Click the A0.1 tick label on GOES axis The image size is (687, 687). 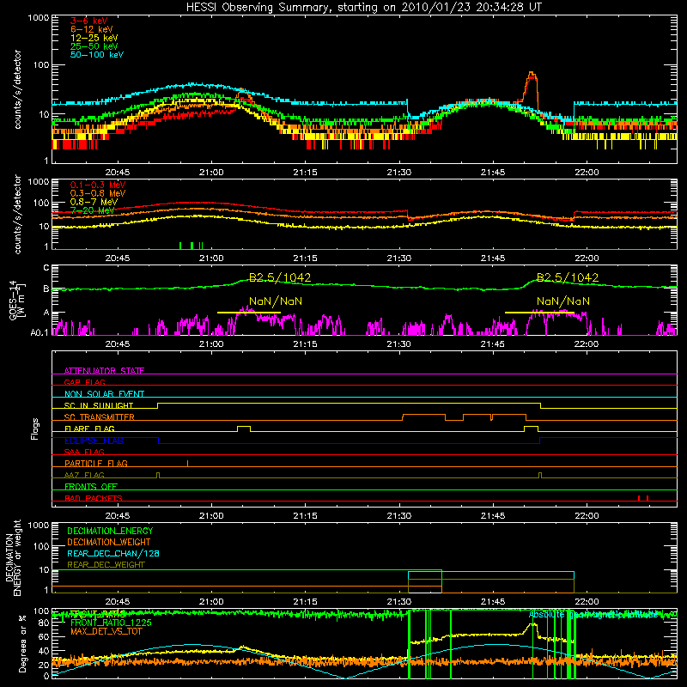click(40, 332)
